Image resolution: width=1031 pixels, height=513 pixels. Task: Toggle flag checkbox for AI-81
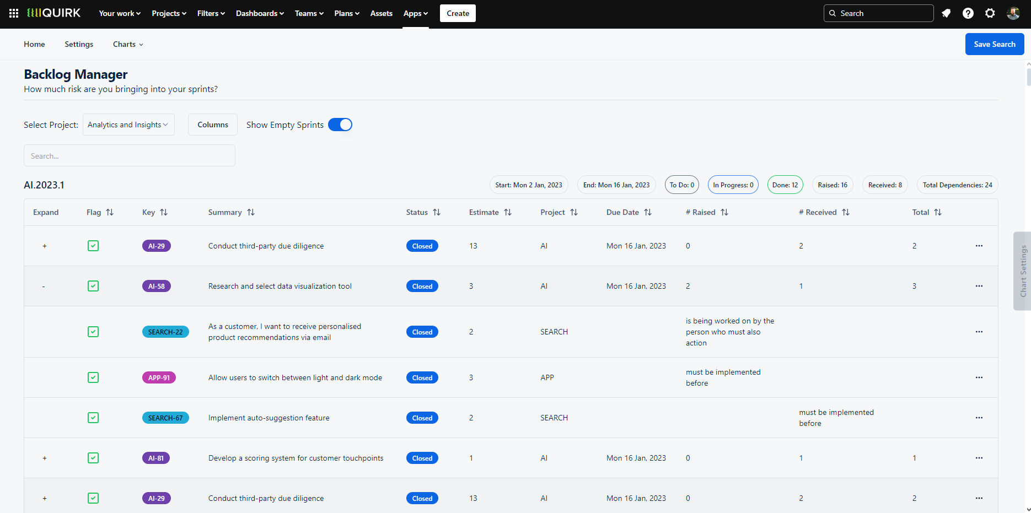(x=93, y=458)
